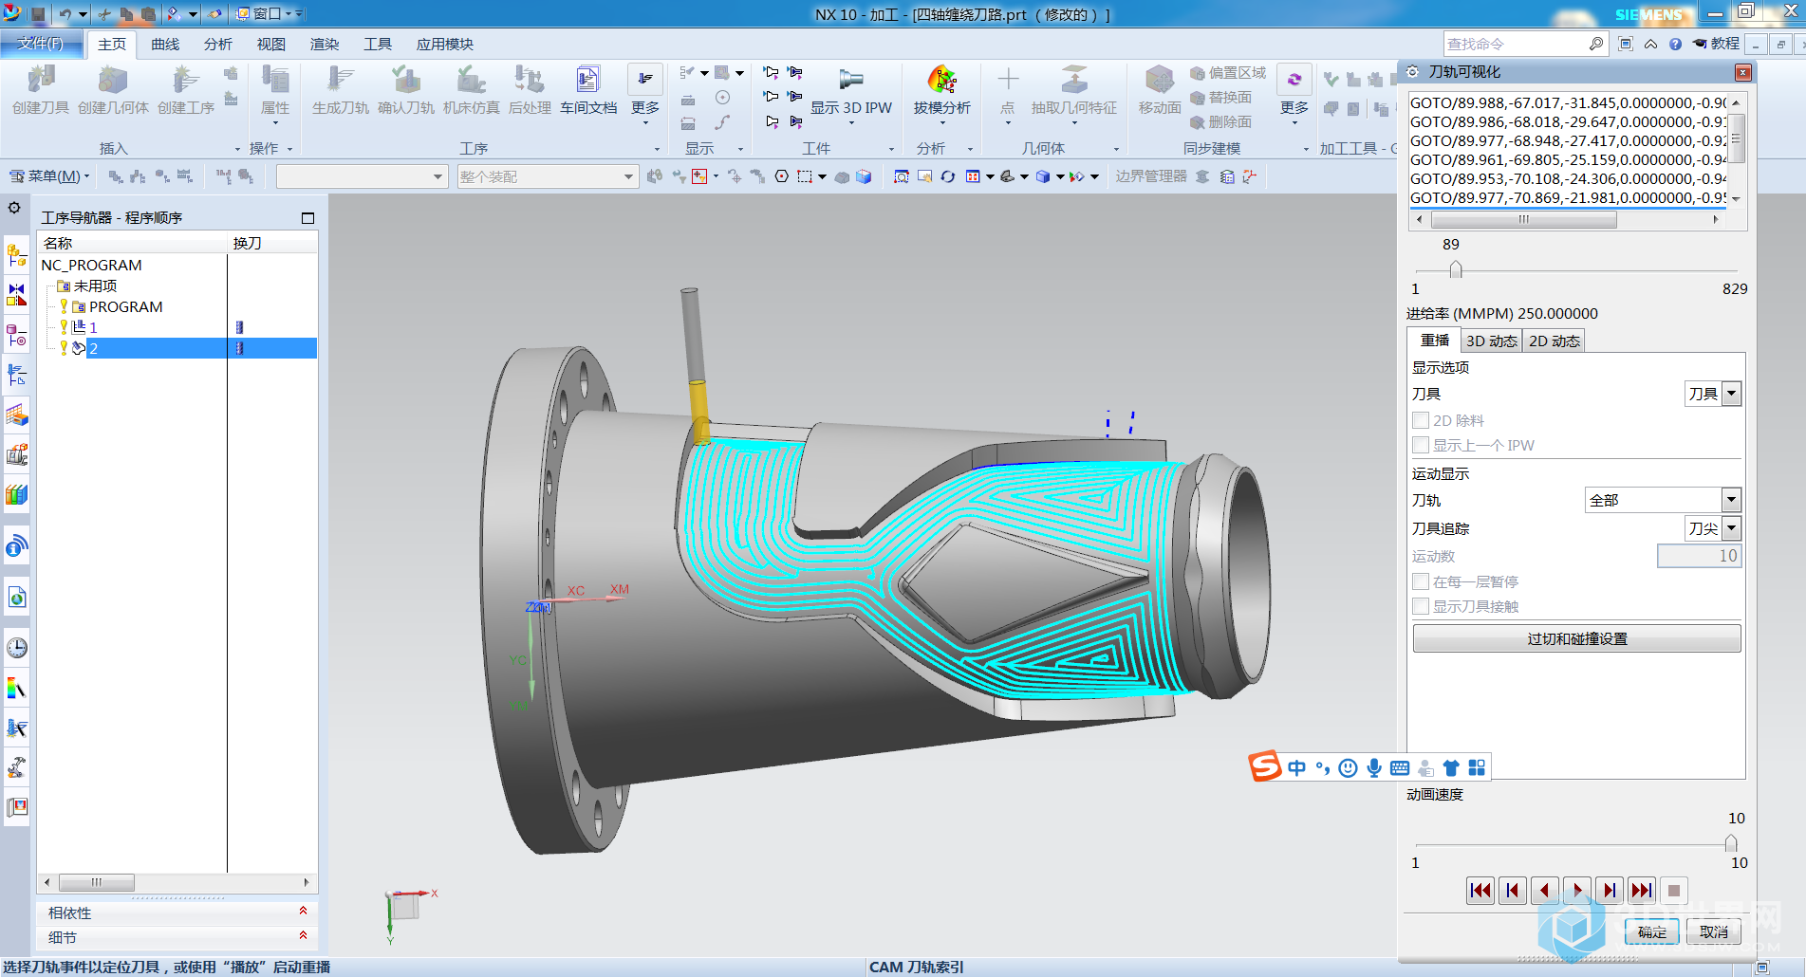Click the 取消 cancel button
1806x977 pixels.
click(x=1713, y=931)
